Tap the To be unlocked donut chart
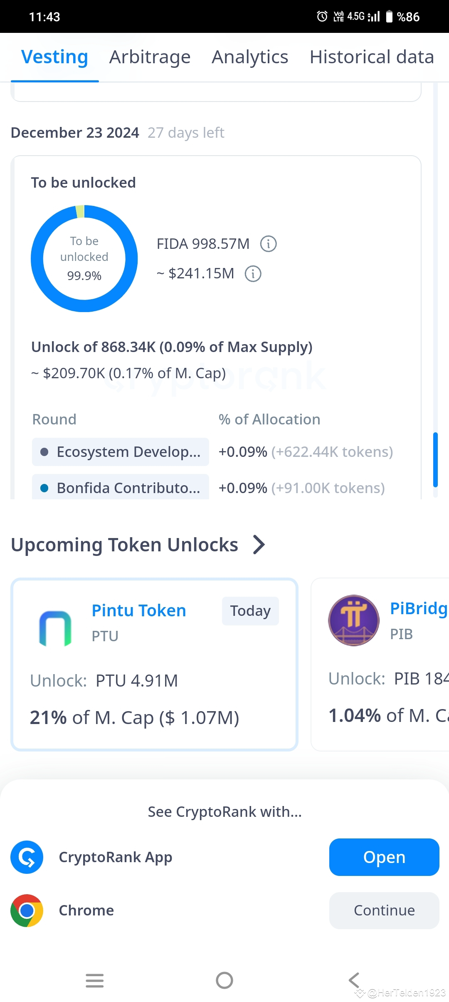 pos(84,258)
